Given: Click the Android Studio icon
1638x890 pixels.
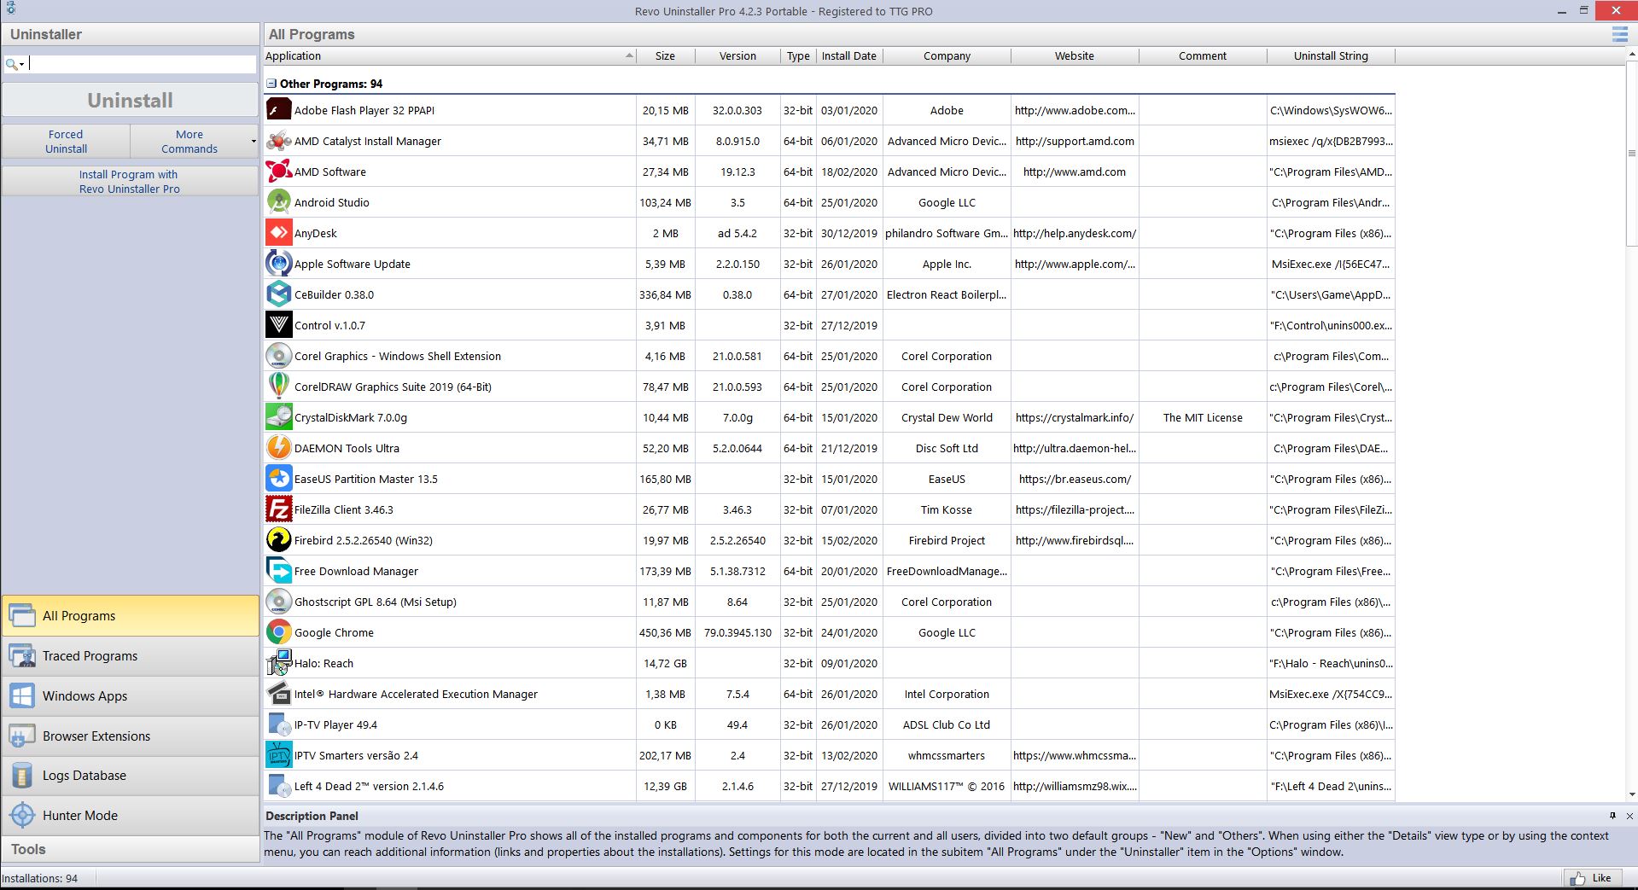Looking at the screenshot, I should tap(278, 202).
